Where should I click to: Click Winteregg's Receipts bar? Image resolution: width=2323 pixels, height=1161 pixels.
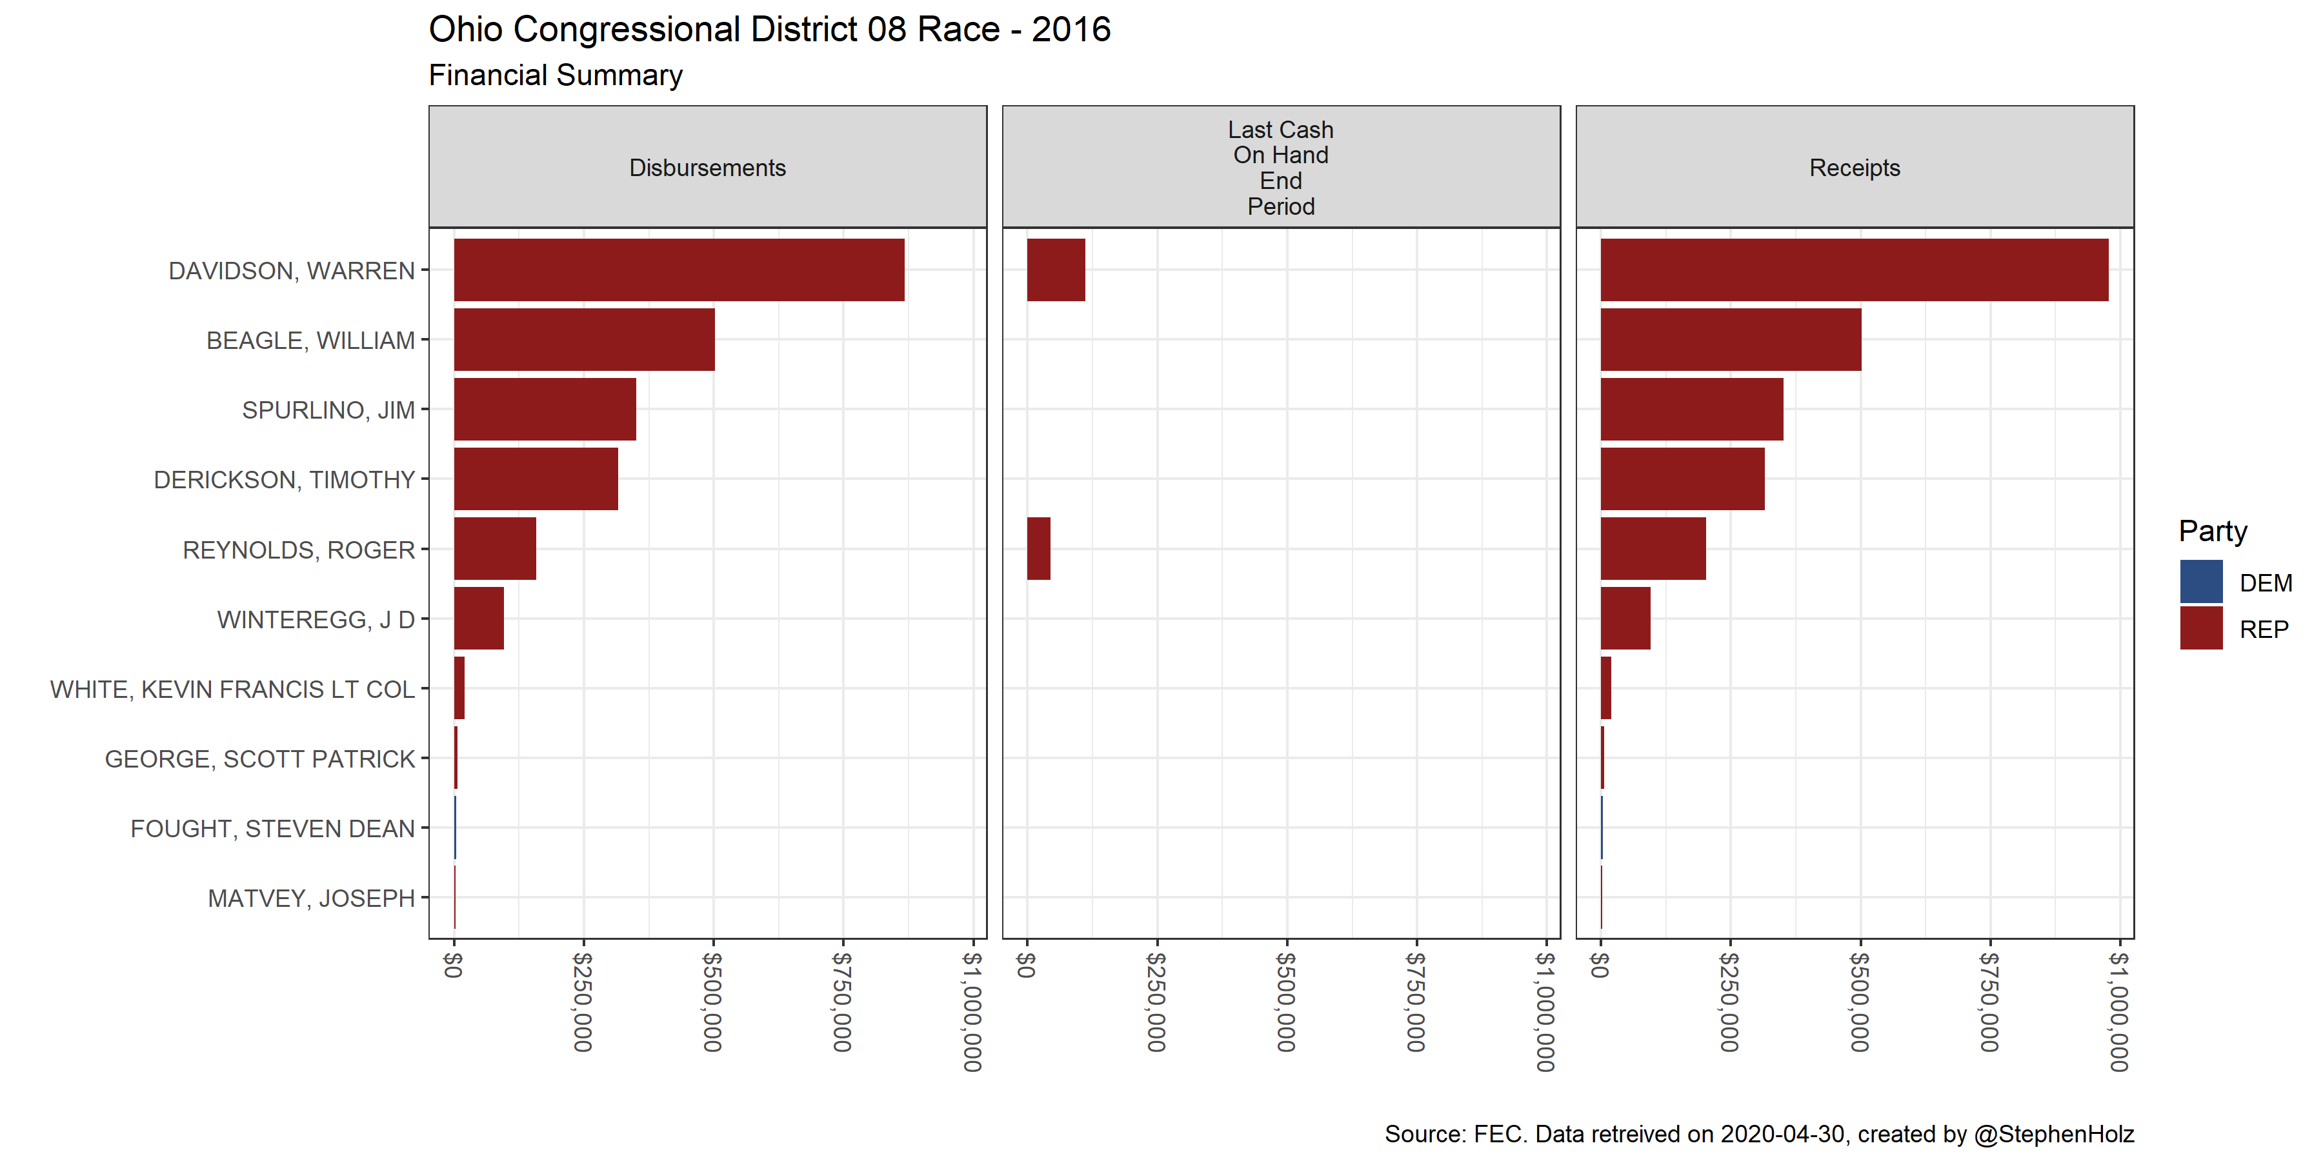(1625, 619)
